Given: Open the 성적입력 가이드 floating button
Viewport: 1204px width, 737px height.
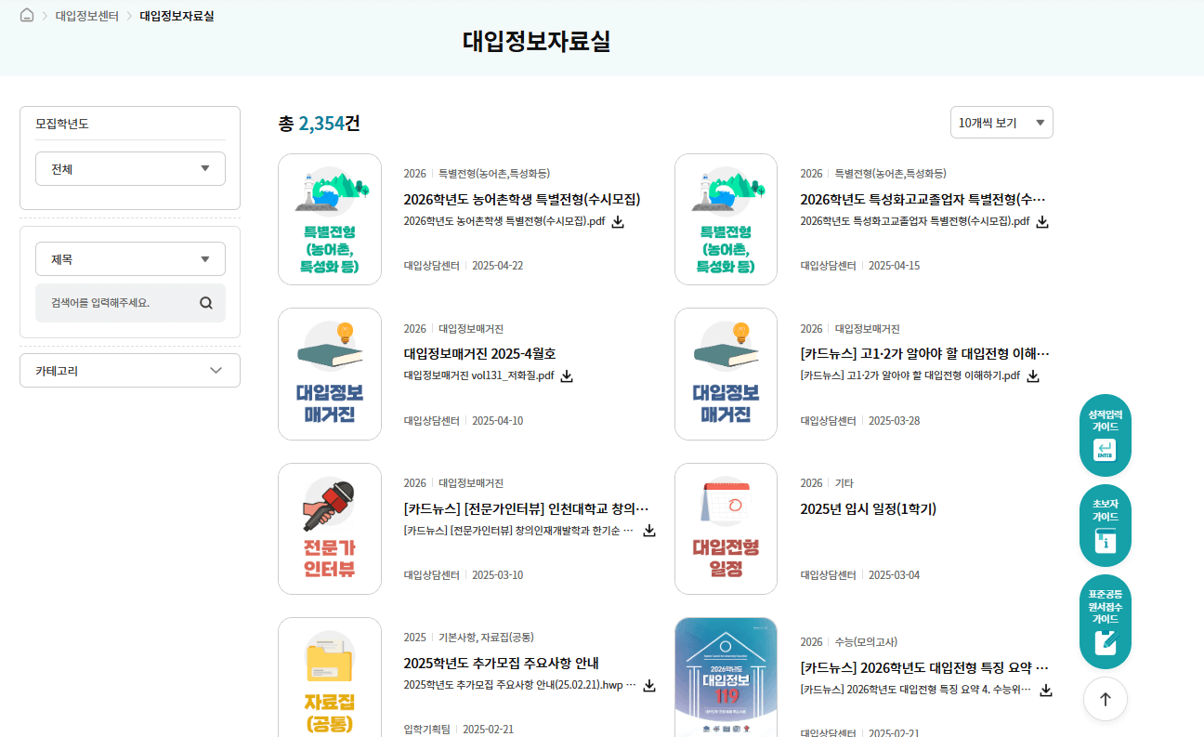Looking at the screenshot, I should (x=1105, y=434).
